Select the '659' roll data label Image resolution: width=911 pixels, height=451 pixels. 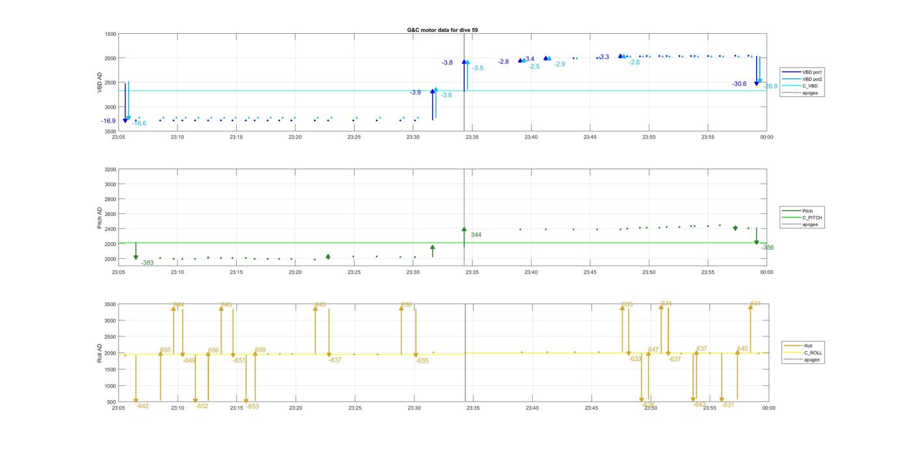click(260, 350)
